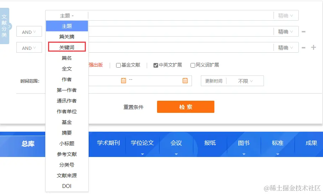Click the 重置条件 reset link
This screenshot has height=194, width=323.
(x=134, y=107)
